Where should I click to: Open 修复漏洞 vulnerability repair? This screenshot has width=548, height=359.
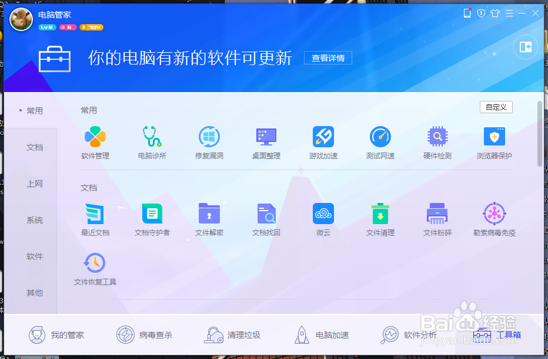pyautogui.click(x=209, y=143)
